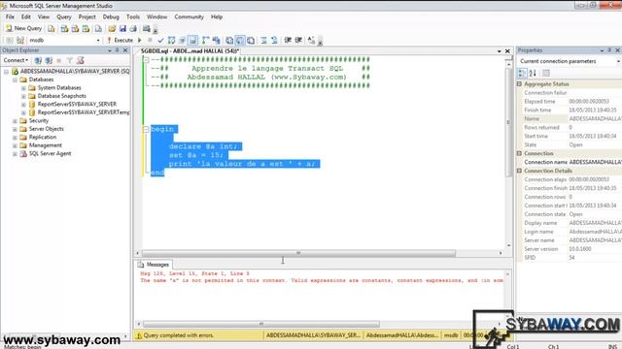
Task: Select the Messages results tab
Action: [154, 265]
